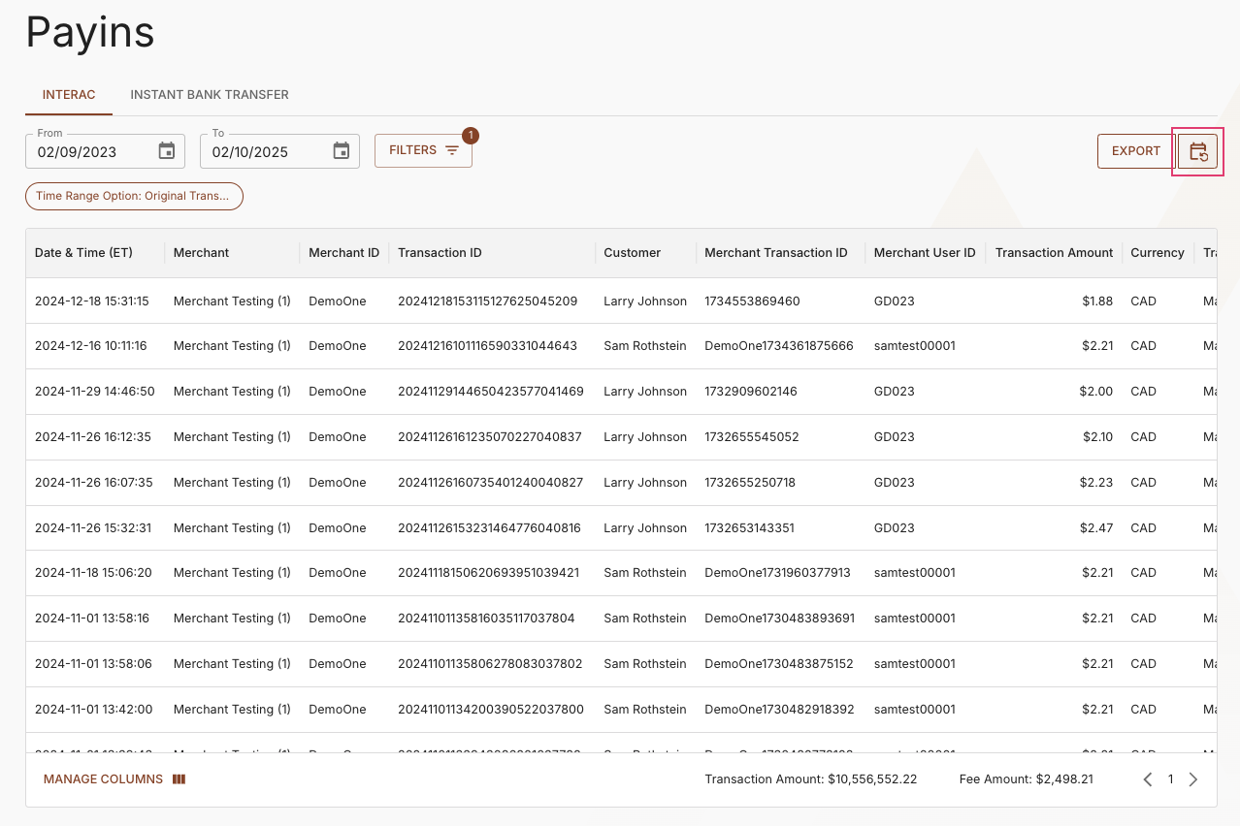This screenshot has height=826, width=1240.
Task: Click the To date input field
Action: coord(262,150)
